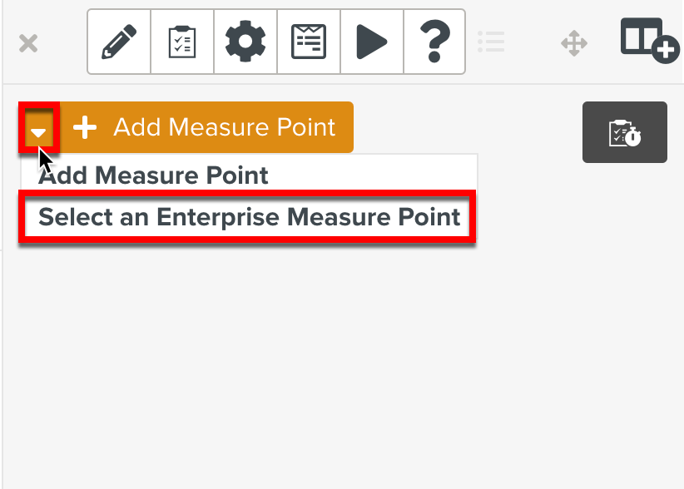
Task: Click the greyed bulleted list icon
Action: (492, 42)
